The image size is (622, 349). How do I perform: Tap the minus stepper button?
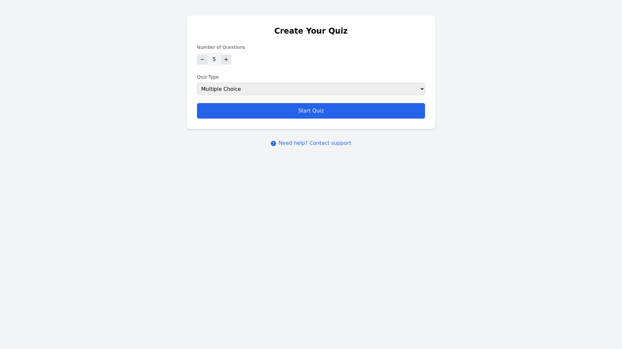202,59
